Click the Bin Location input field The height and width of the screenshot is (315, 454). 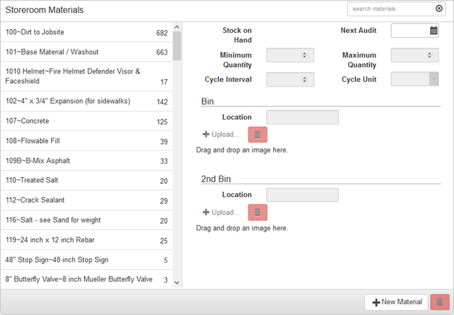click(302, 117)
